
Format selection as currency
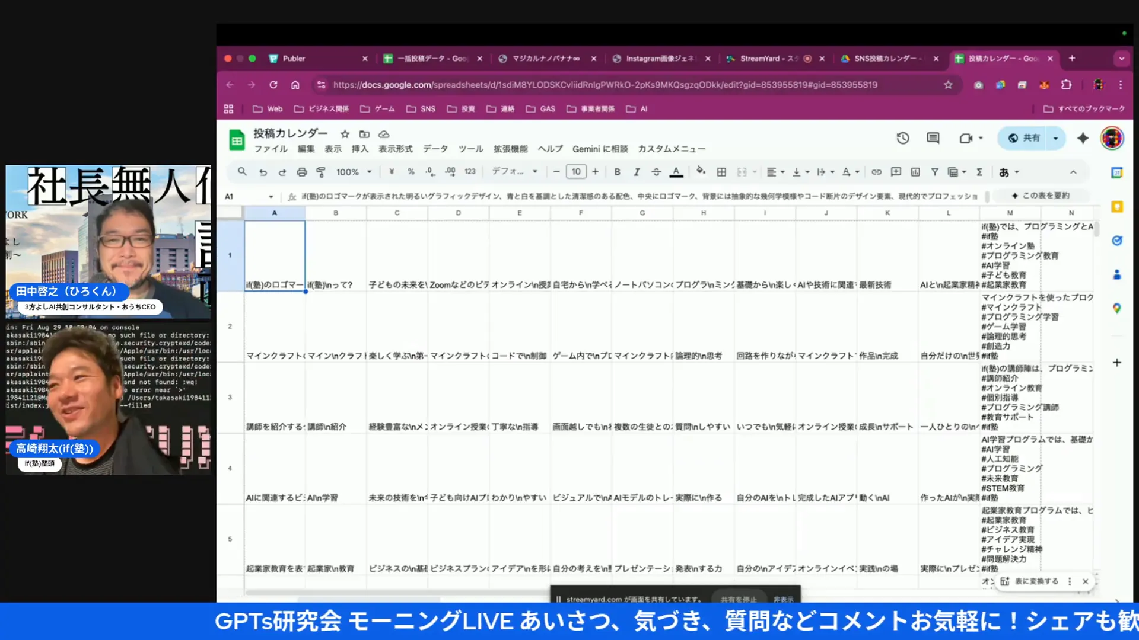pyautogui.click(x=391, y=171)
